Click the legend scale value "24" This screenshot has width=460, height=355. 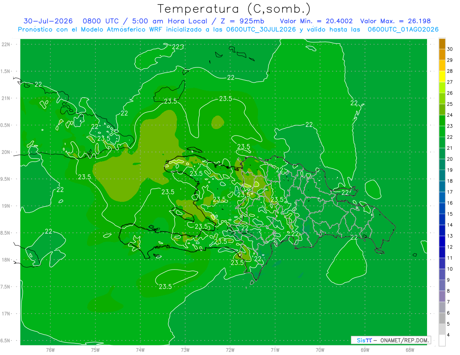point(450,115)
